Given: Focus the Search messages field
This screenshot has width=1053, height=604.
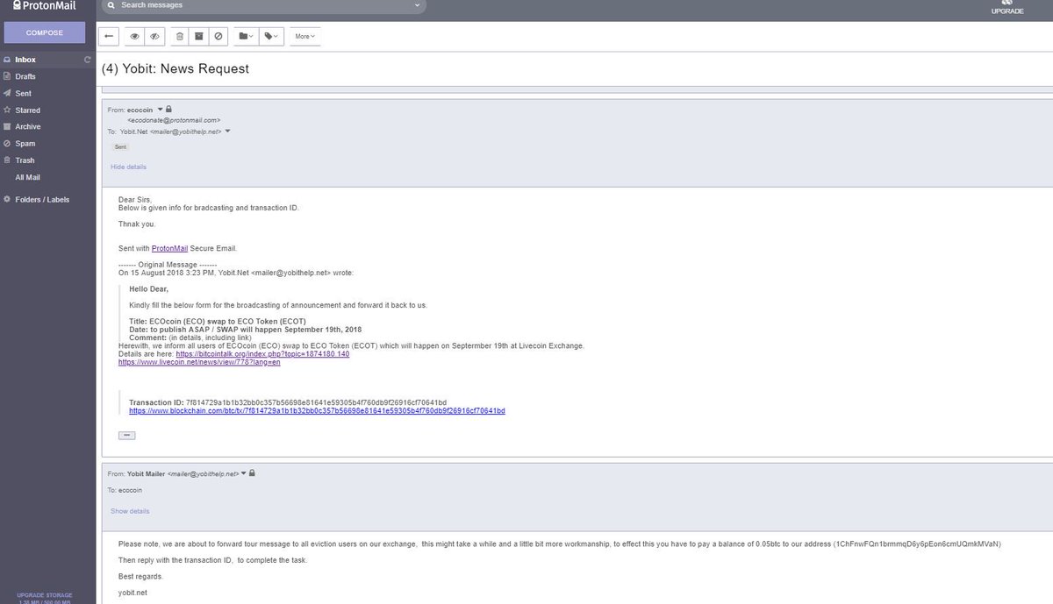Looking at the screenshot, I should (x=263, y=5).
